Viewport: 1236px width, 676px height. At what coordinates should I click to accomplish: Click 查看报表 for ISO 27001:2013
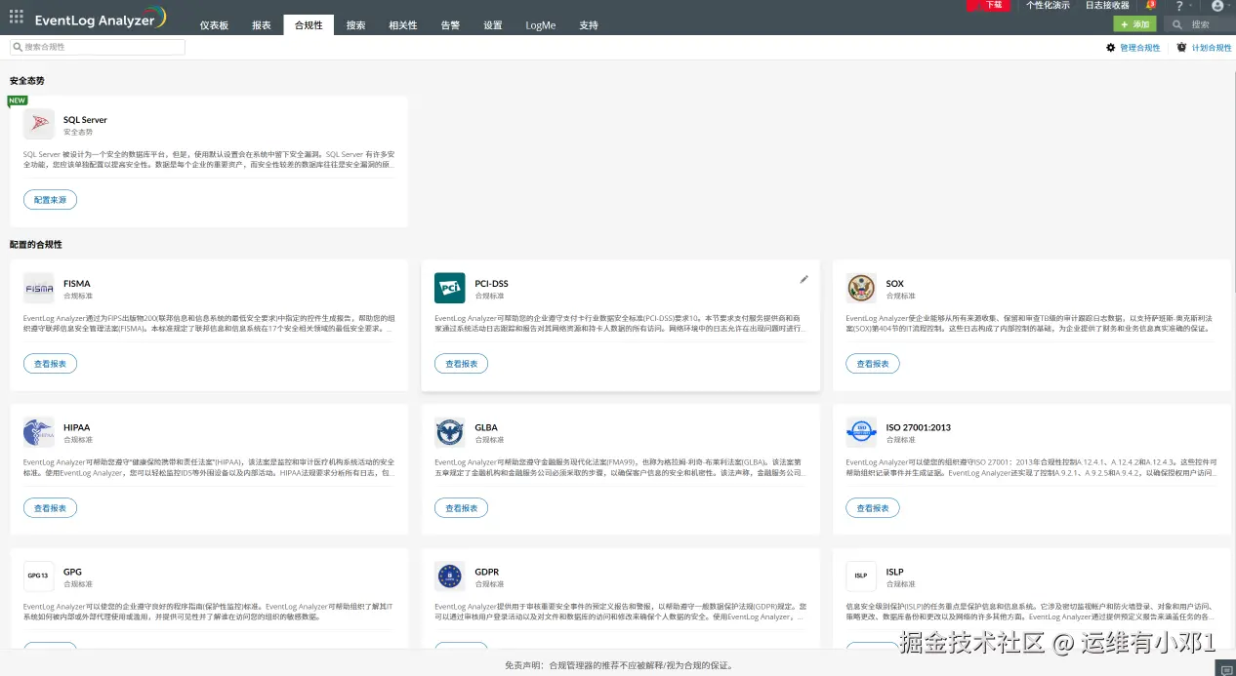point(873,507)
